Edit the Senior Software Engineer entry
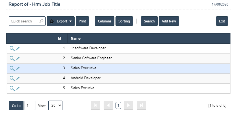 18,58
